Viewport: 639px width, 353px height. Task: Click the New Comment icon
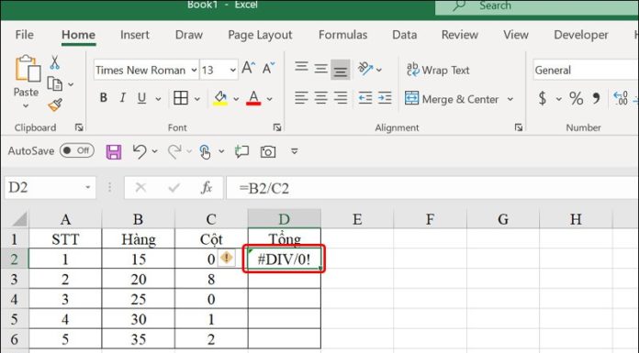241,151
